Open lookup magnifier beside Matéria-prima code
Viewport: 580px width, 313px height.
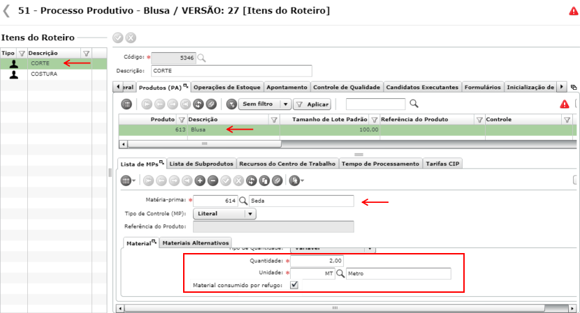coord(243,201)
